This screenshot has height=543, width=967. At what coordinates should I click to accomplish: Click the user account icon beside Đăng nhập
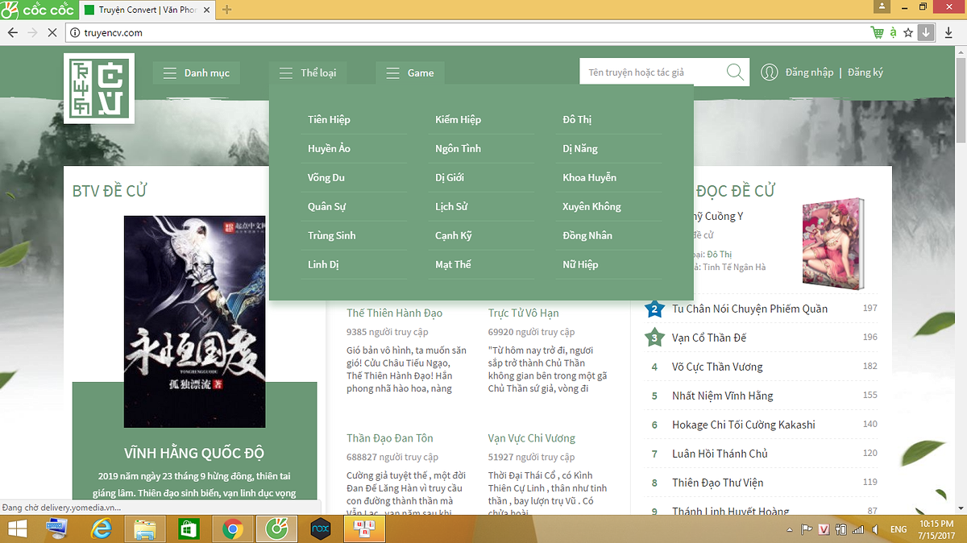[x=770, y=73]
